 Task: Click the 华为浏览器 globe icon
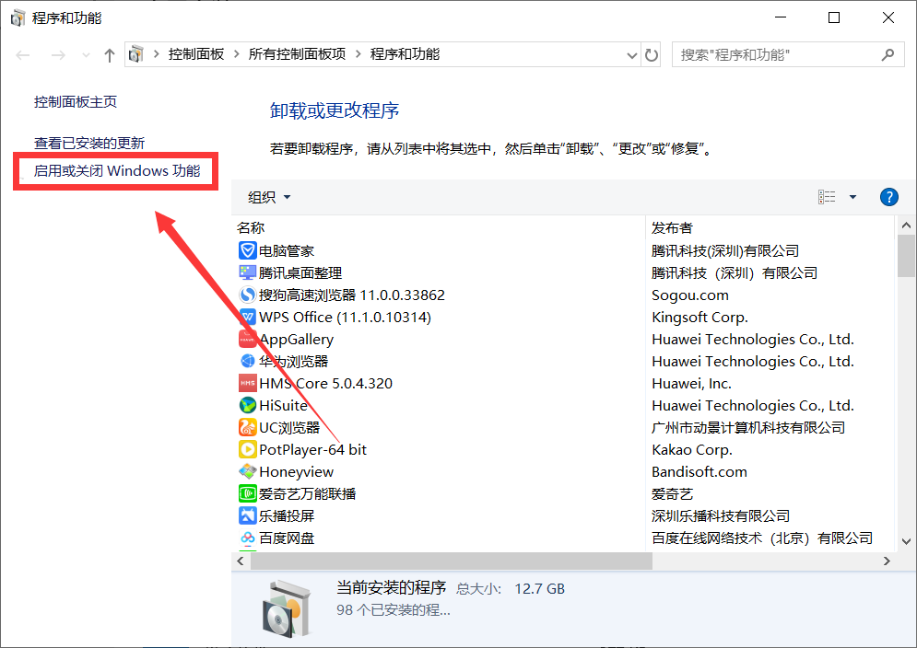point(247,361)
